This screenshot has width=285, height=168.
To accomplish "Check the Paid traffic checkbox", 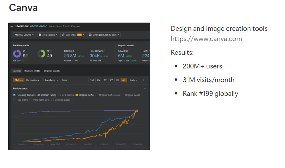I will 14,100.
